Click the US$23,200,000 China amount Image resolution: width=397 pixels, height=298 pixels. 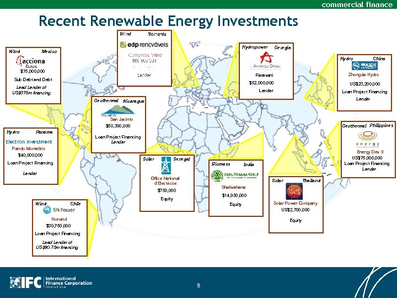365,84
